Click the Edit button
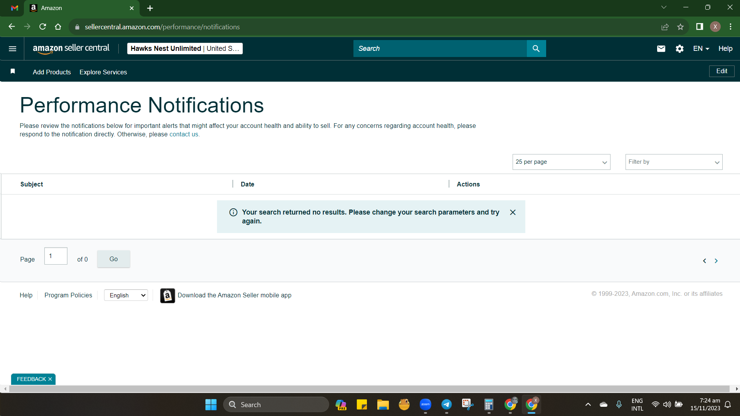 (721, 71)
